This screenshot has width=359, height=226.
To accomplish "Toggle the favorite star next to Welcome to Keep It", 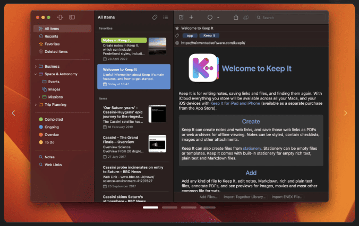I will click(x=177, y=28).
